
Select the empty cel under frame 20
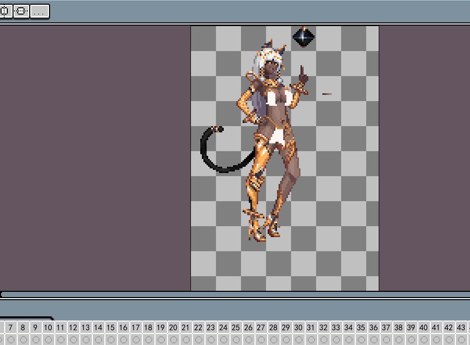(173, 340)
